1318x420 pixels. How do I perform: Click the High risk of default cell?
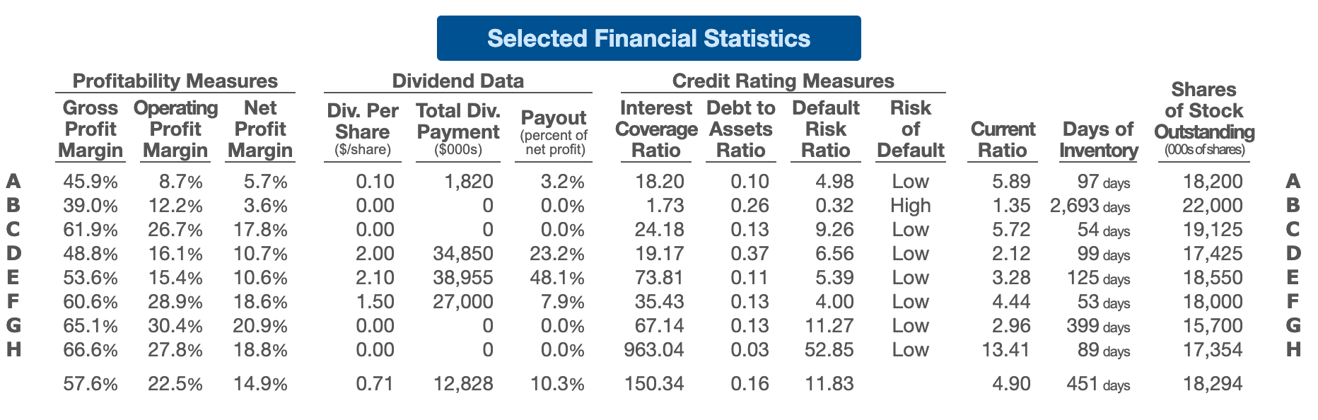tap(911, 206)
